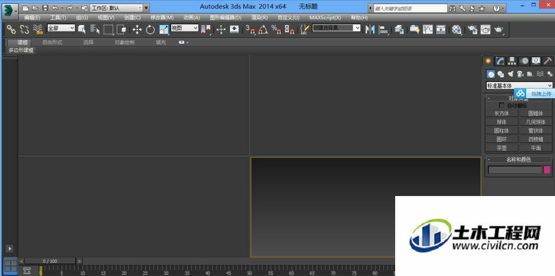The height and width of the screenshot is (276, 555).
Task: Open the 编辑(E) menu
Action: click(32, 17)
